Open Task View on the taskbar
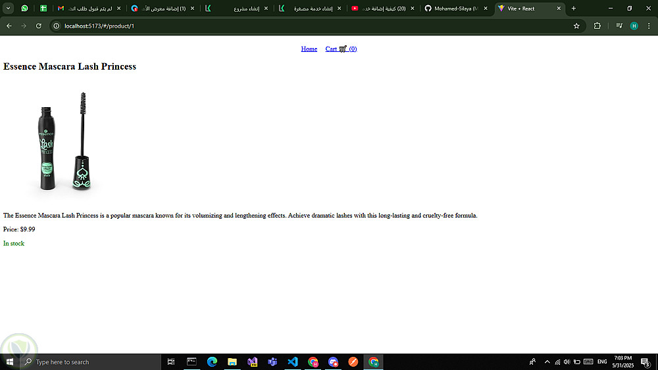The width and height of the screenshot is (658, 370). 171,361
